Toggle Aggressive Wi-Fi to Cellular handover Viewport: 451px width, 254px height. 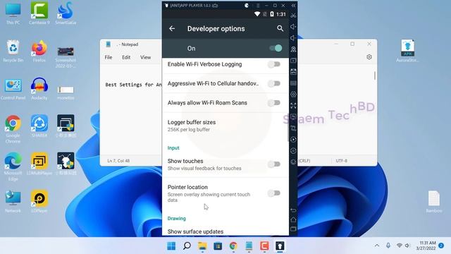[x=274, y=83]
